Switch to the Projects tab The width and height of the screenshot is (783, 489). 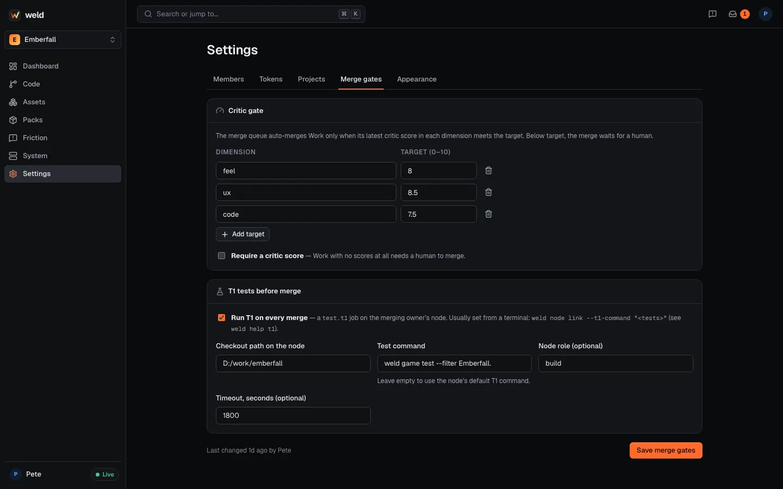click(312, 79)
